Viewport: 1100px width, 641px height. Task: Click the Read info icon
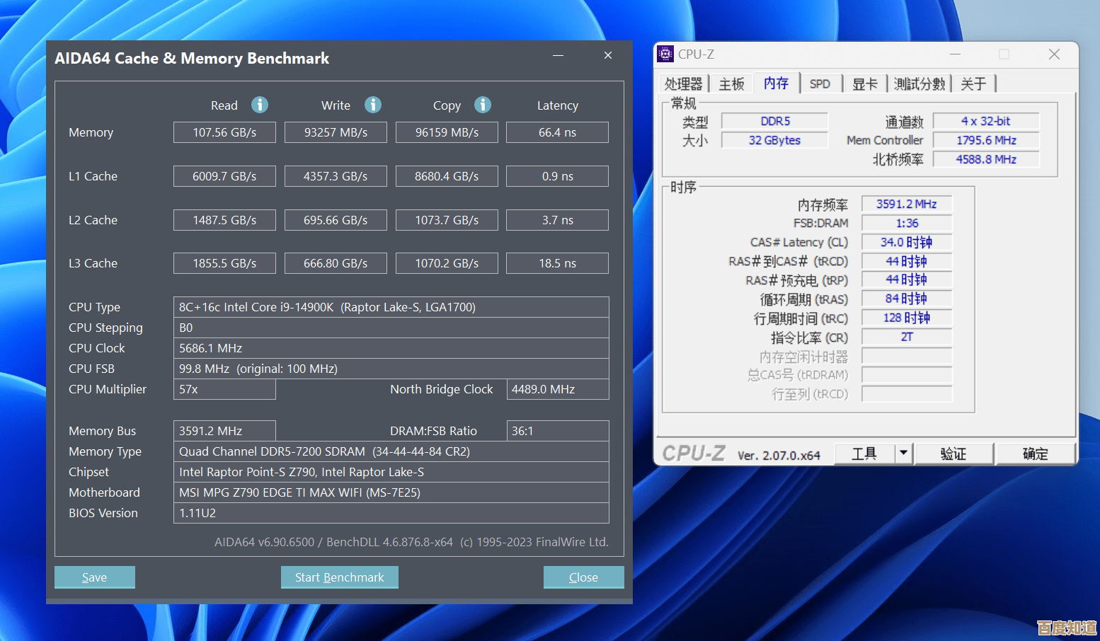tap(260, 105)
